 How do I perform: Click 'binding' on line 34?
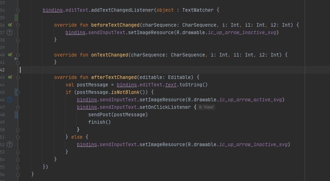click(x=53, y=10)
